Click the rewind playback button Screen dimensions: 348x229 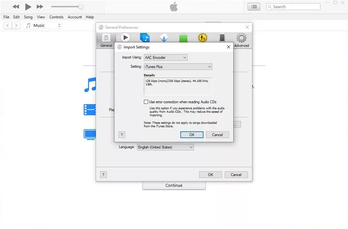pyautogui.click(x=16, y=7)
